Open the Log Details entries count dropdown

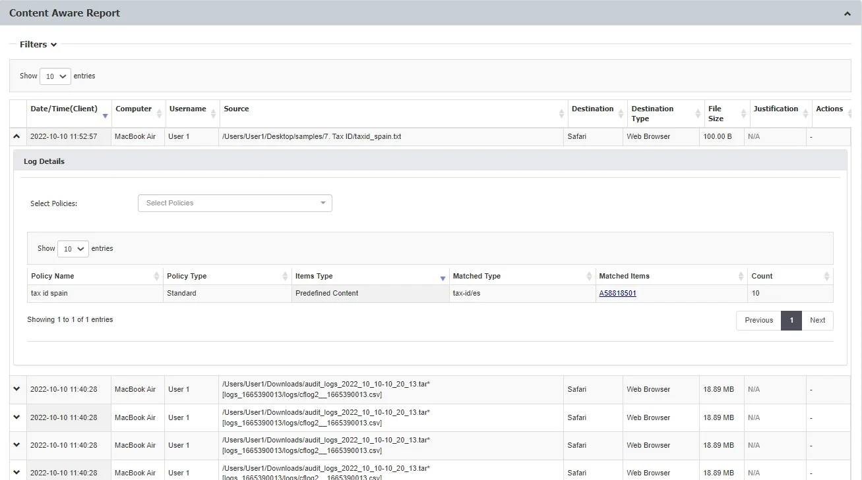[x=73, y=249]
